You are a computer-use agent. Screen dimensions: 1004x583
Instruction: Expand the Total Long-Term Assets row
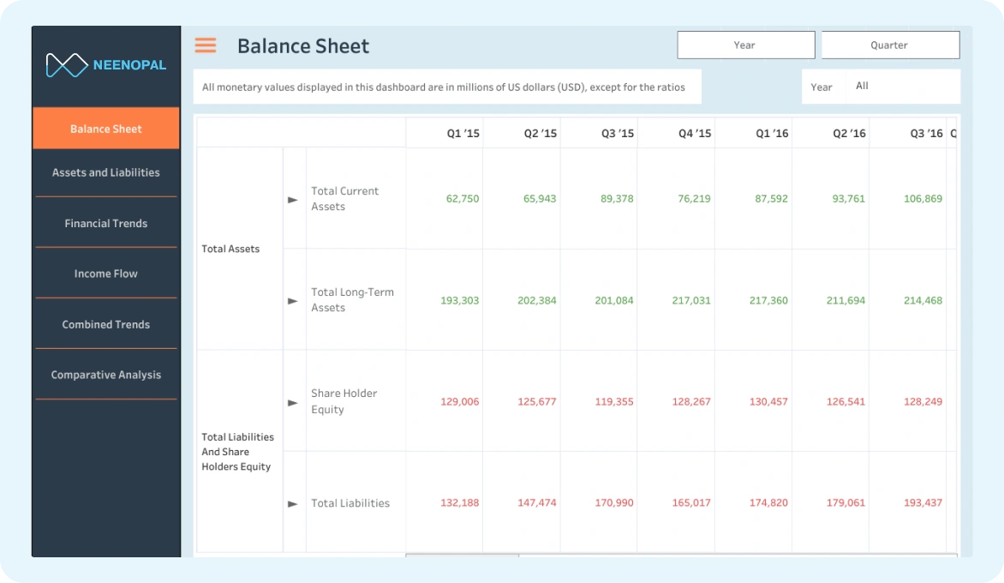[x=293, y=301]
